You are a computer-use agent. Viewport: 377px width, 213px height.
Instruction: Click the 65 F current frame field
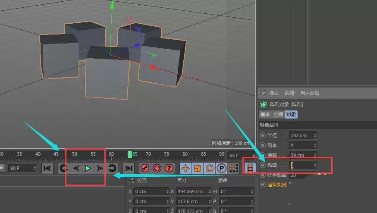(x=241, y=156)
